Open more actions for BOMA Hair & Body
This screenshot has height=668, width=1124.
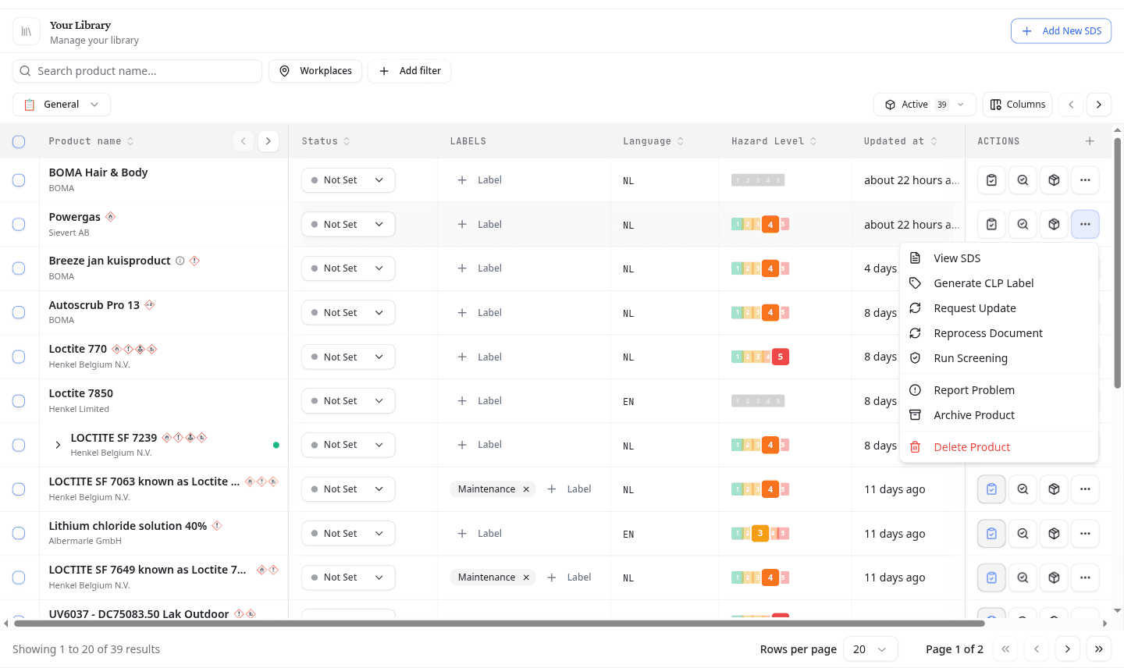[1085, 180]
